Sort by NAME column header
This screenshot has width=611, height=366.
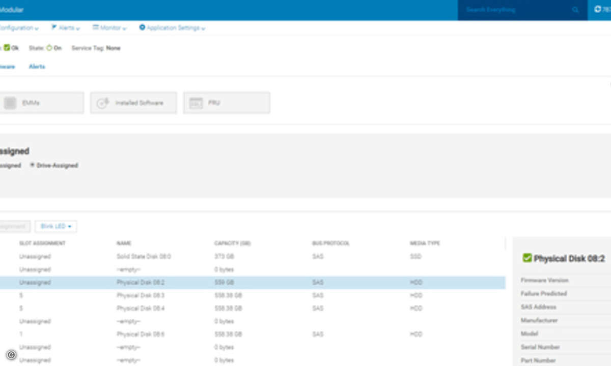pos(124,243)
